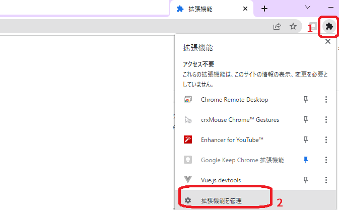Close the extensions popup panel
This screenshot has width=339, height=210.
(x=328, y=41)
